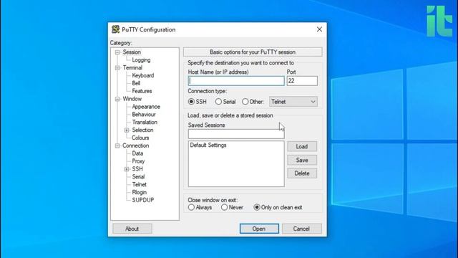Open the Translation settings category
The width and height of the screenshot is (458, 258).
click(145, 122)
